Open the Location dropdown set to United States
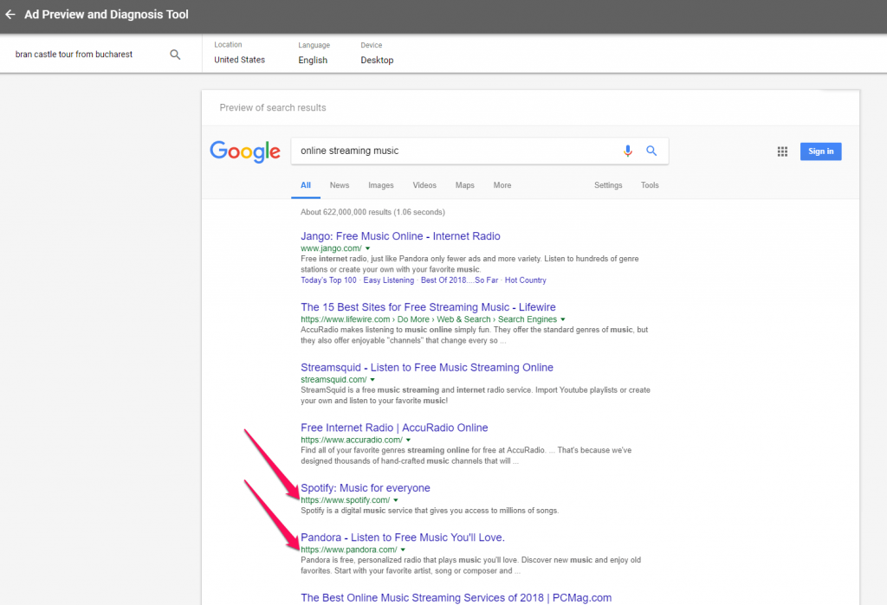This screenshot has height=605, width=887. [x=239, y=60]
